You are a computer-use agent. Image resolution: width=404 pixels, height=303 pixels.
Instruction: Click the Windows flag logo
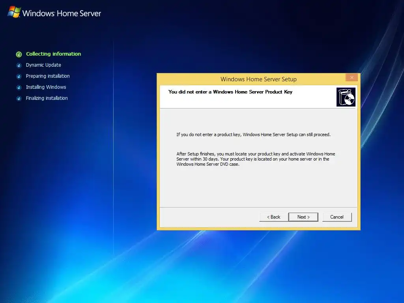[x=14, y=12]
